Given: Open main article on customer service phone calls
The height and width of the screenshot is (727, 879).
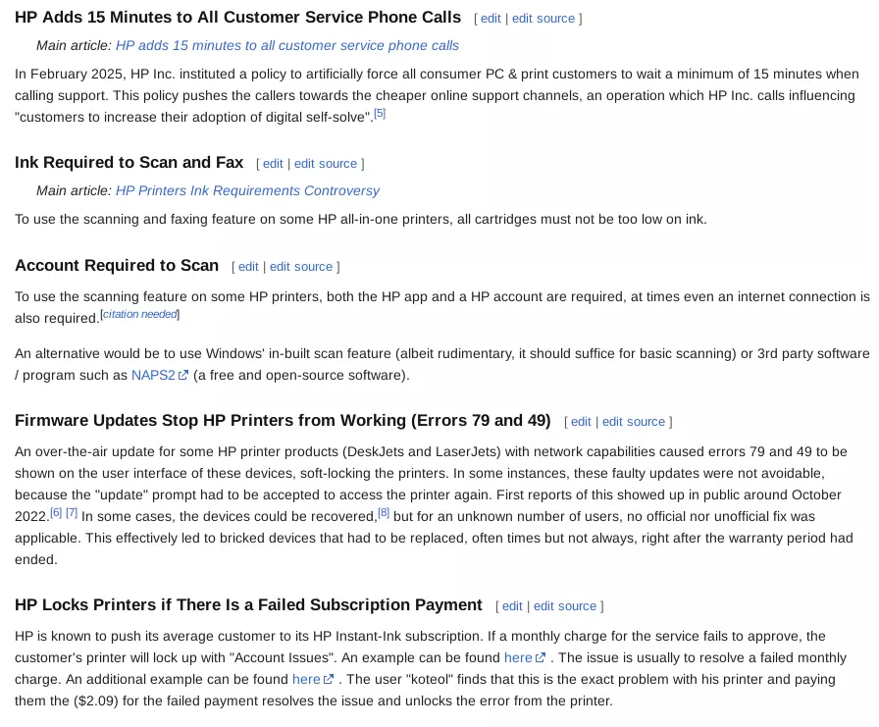Looking at the screenshot, I should [287, 45].
